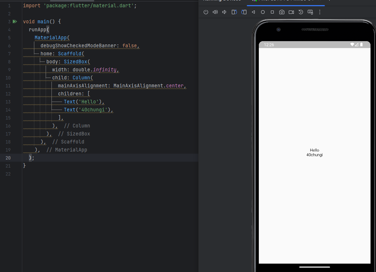Image resolution: width=376 pixels, height=272 pixels.
Task: Click the emulator snapshot restore icon
Action: tap(301, 12)
